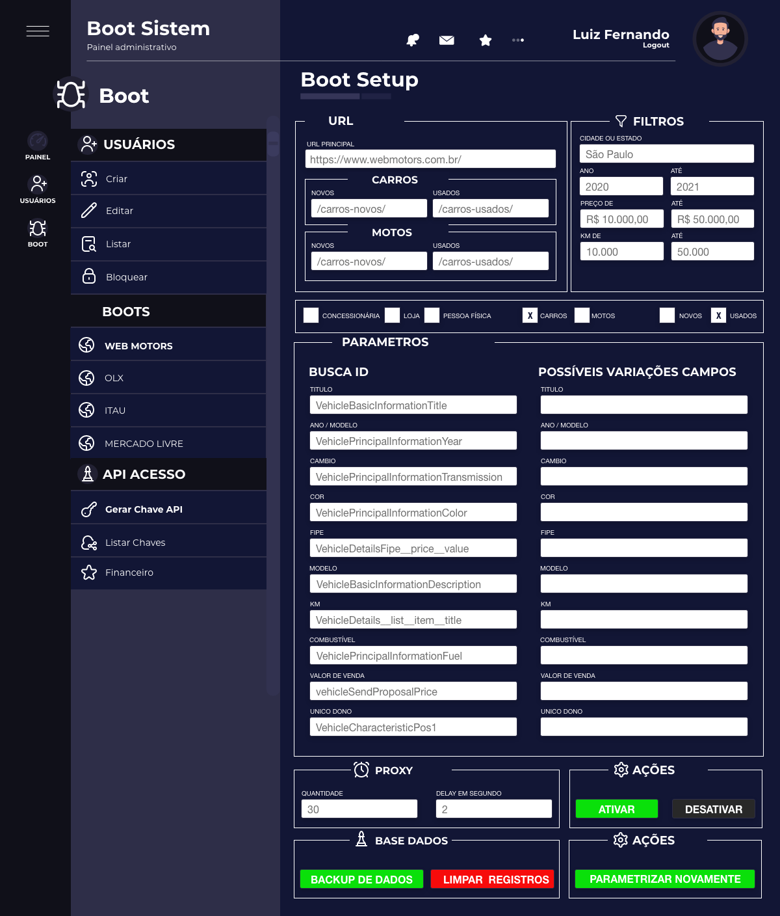Uncheck the Carros checkbox
The height and width of the screenshot is (916, 780).
point(530,316)
